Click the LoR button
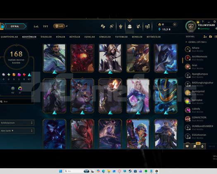This screenshot has height=174, width=217. click(x=59, y=26)
